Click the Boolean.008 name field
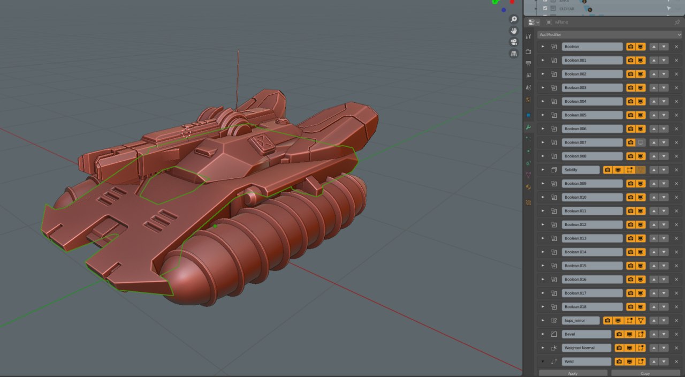The width and height of the screenshot is (685, 377). coord(592,156)
